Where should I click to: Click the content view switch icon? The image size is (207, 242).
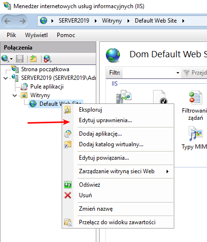[x=68, y=222]
